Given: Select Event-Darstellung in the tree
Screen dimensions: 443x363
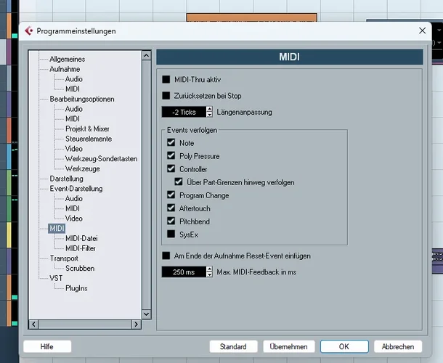Looking at the screenshot, I should point(76,189).
